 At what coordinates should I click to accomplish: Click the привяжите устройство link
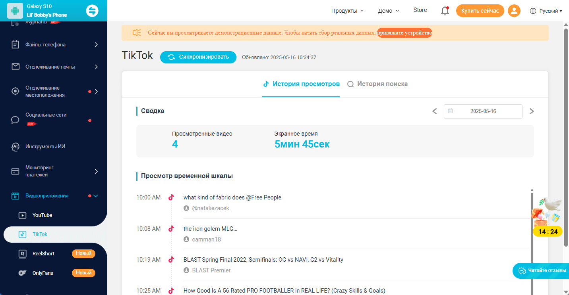[404, 33]
